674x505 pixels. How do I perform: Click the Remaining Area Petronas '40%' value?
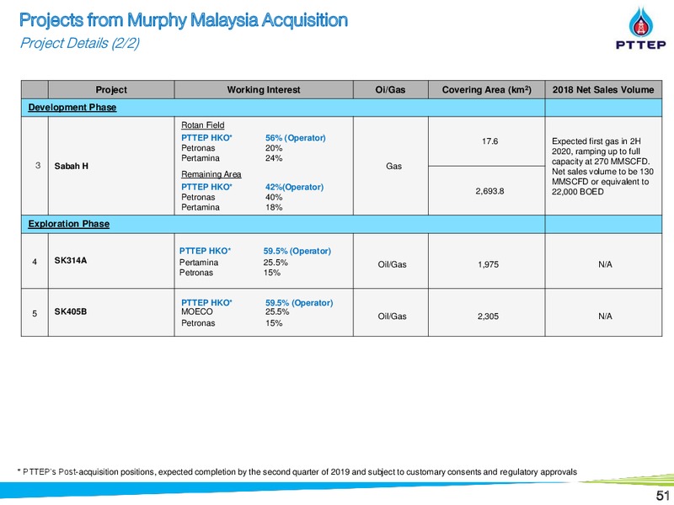point(274,198)
